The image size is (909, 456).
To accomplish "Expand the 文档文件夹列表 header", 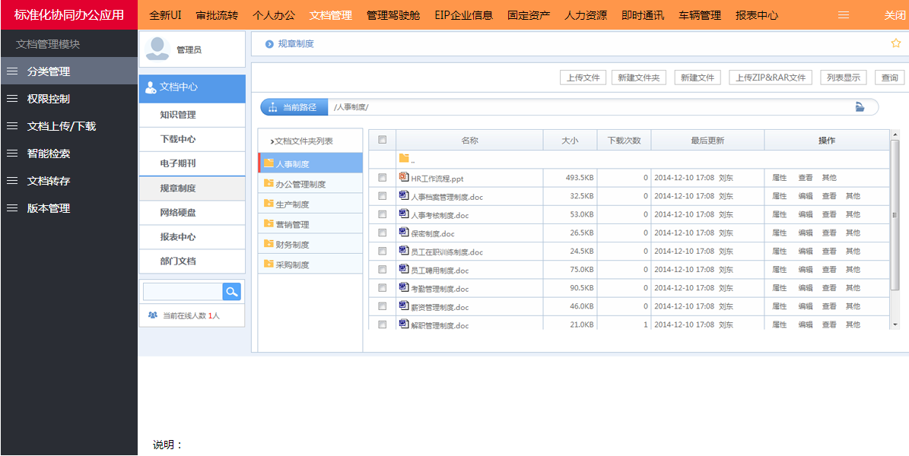I will [301, 141].
